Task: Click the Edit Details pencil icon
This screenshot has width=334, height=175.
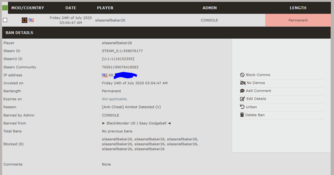Action: tap(243, 99)
